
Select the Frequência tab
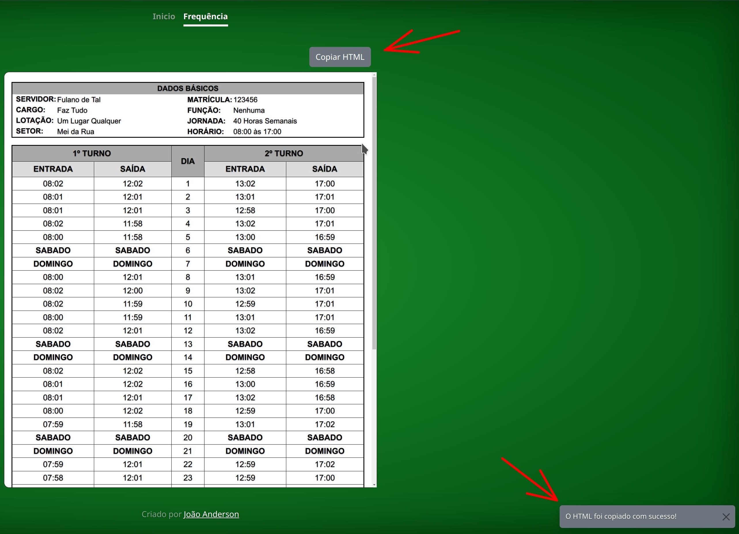[205, 16]
